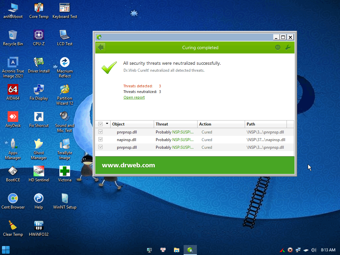This screenshot has height=255, width=340.
Task: Click the Dr.Web title bar app icon
Action: [x=99, y=37]
